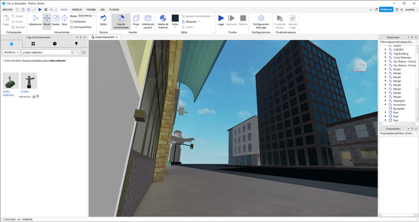Screen dimensions: 419x222
Task: Open Gestor de material
Action: pyautogui.click(x=163, y=21)
